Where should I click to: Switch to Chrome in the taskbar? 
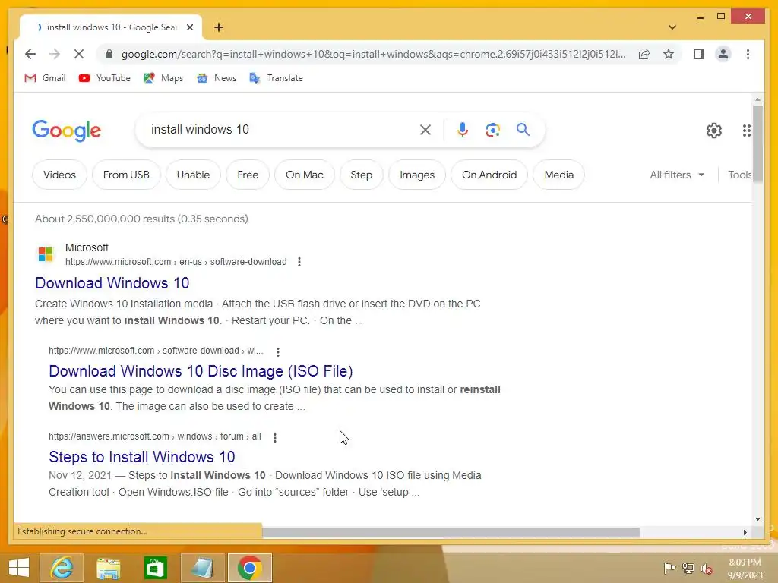tap(249, 568)
